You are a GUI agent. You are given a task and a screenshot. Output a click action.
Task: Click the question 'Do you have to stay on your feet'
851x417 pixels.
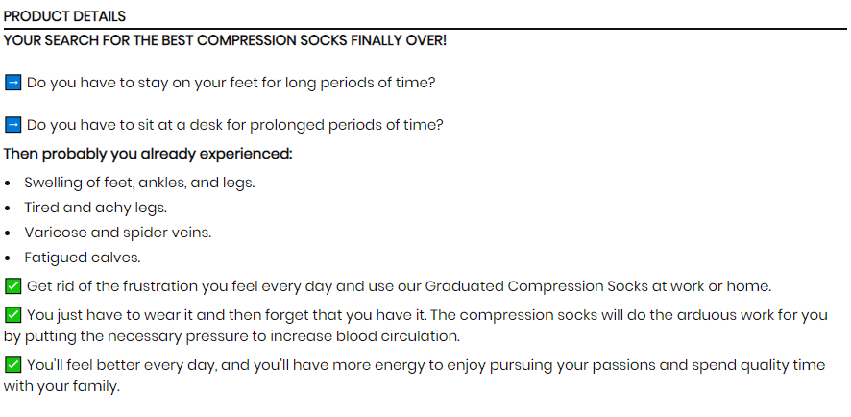[x=231, y=83]
